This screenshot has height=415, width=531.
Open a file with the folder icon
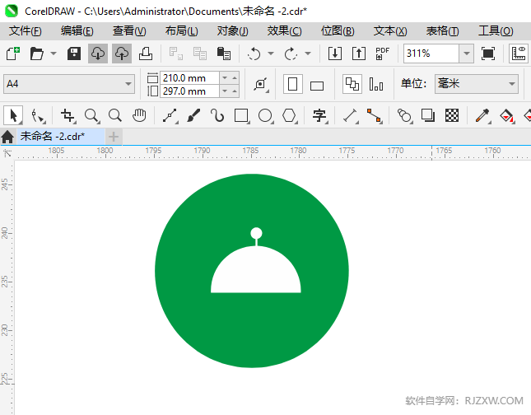(x=36, y=54)
